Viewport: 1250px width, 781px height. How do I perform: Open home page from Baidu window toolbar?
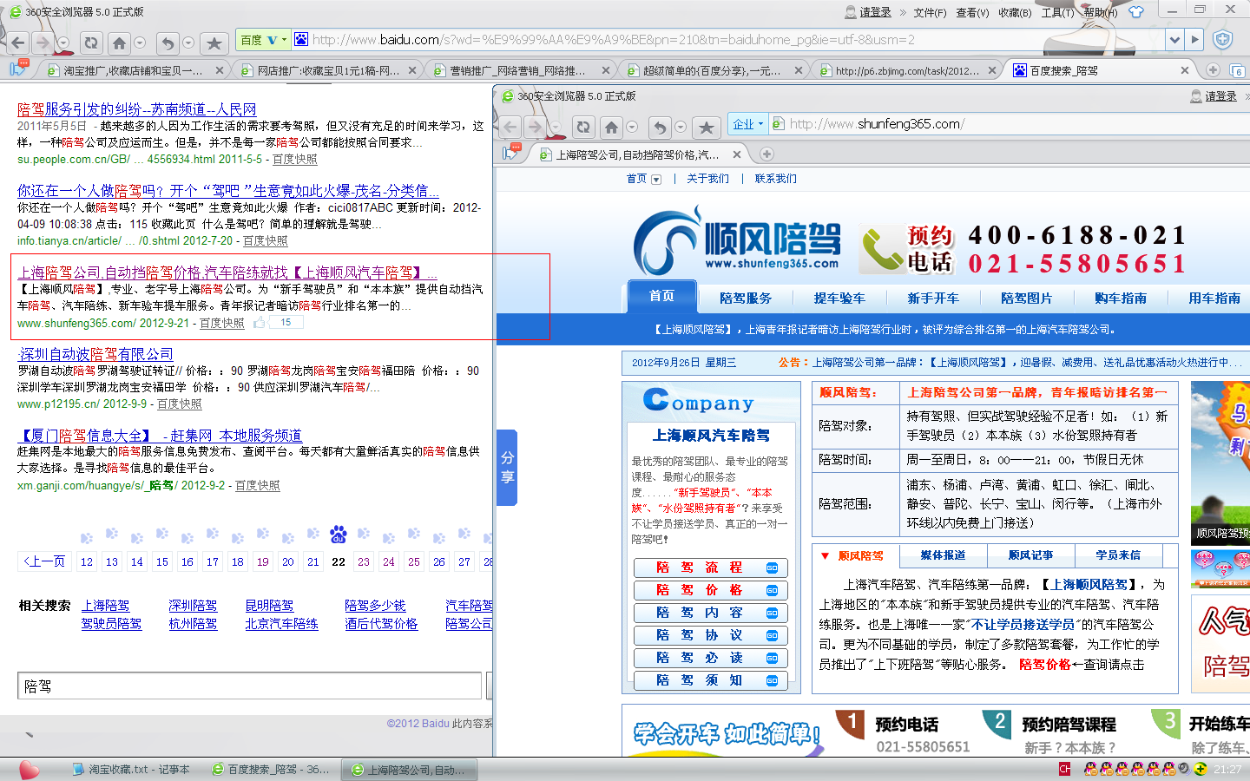(119, 42)
